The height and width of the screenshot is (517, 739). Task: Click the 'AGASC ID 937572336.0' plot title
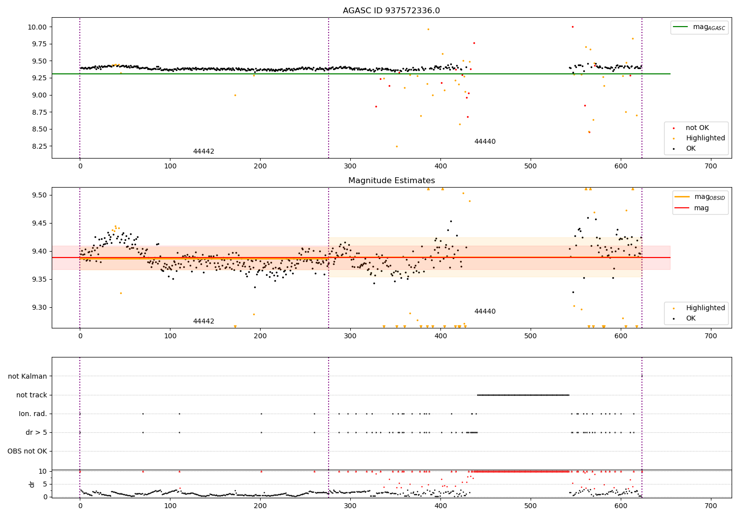[x=391, y=10]
